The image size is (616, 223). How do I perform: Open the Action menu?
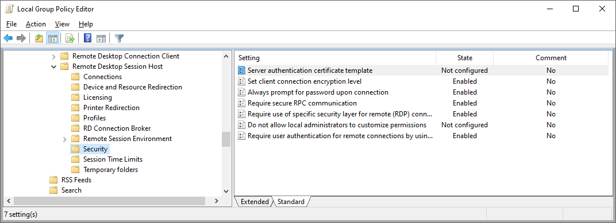point(36,24)
